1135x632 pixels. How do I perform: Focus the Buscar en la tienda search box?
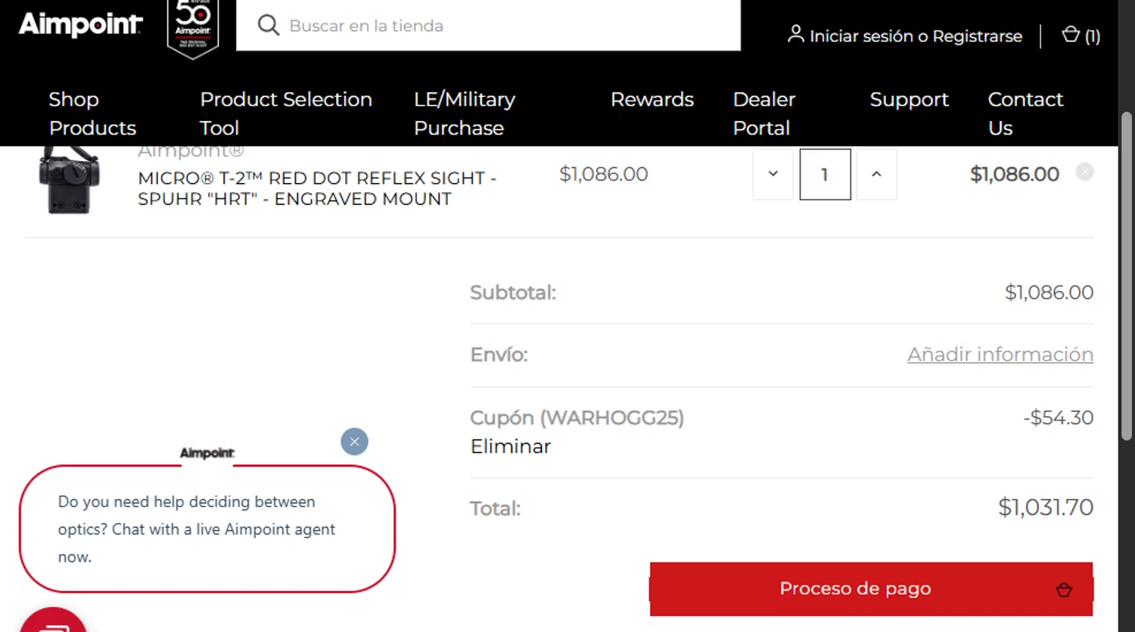pyautogui.click(x=488, y=26)
